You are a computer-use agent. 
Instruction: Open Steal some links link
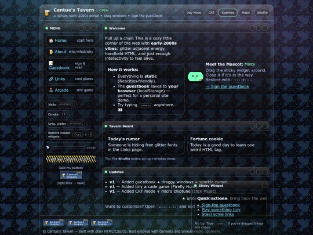(x=218, y=215)
